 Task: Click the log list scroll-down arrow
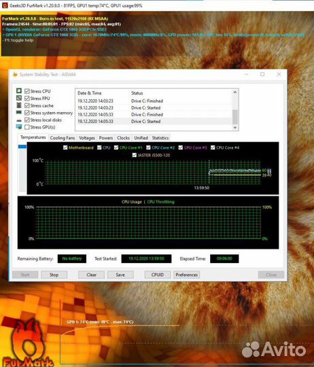pyautogui.click(x=235, y=128)
